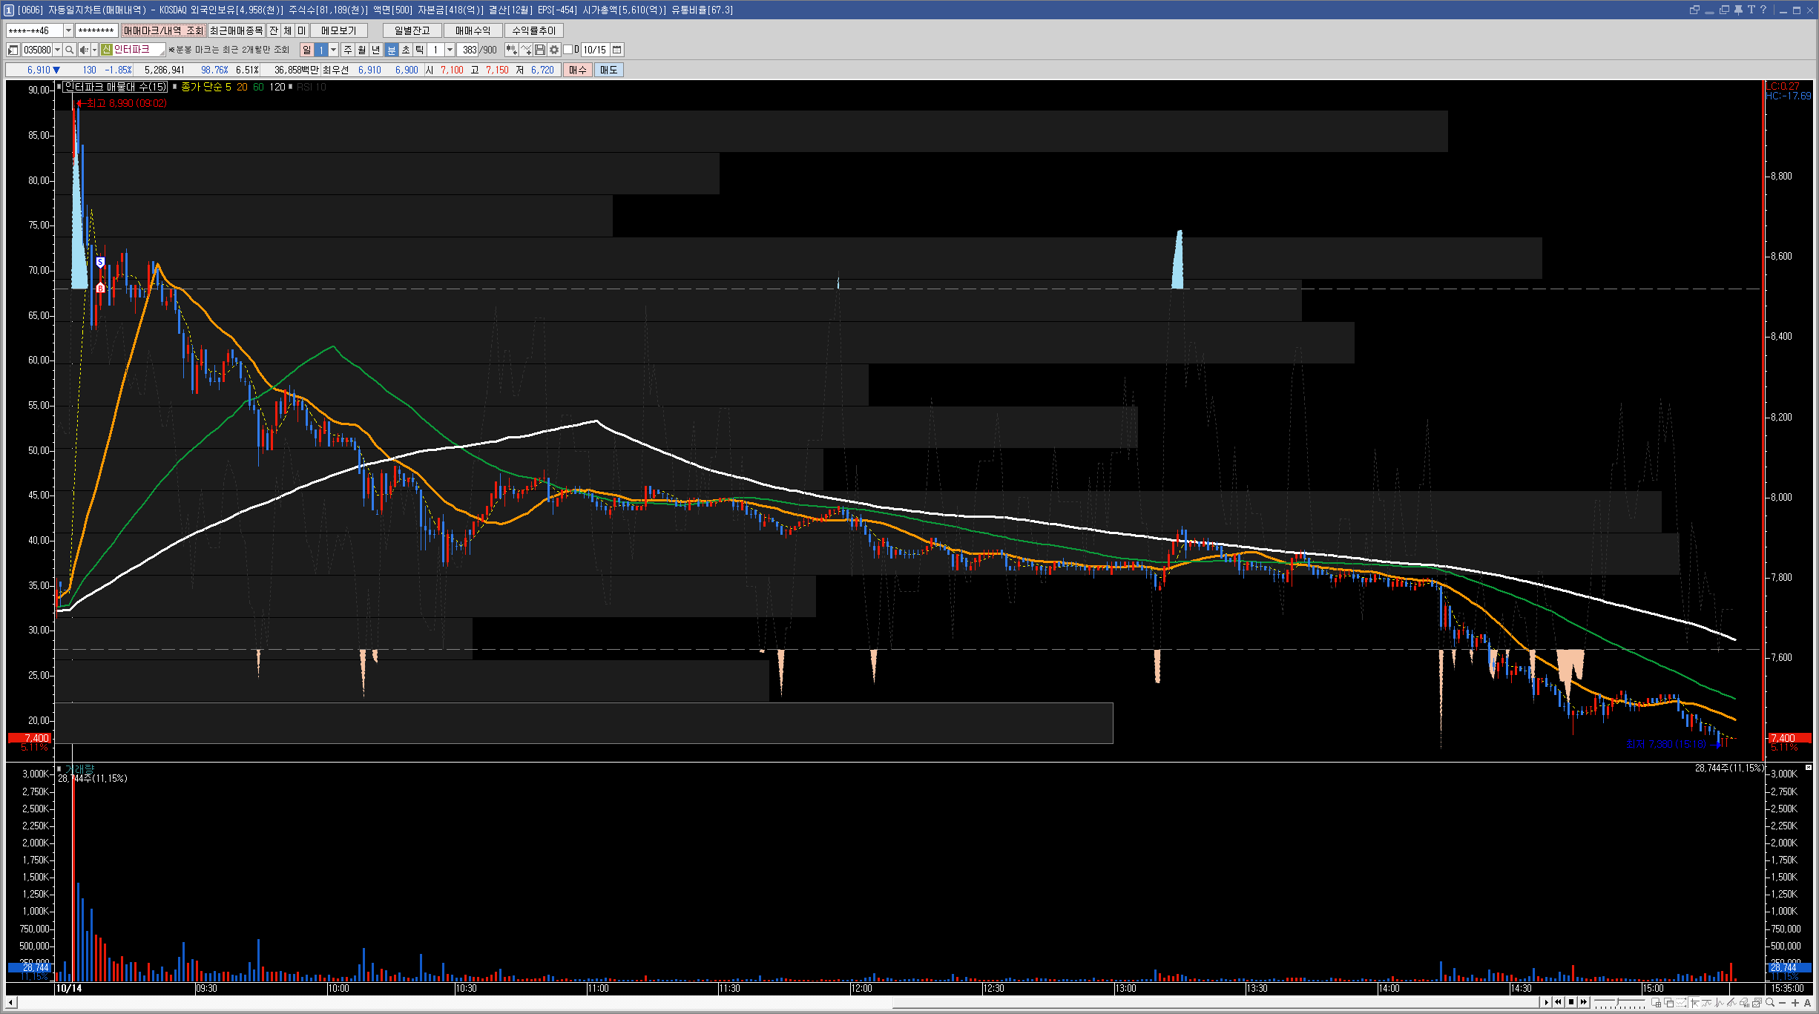The height and width of the screenshot is (1014, 1819).
Task: Click the zoom in plus icon
Action: (1795, 1003)
